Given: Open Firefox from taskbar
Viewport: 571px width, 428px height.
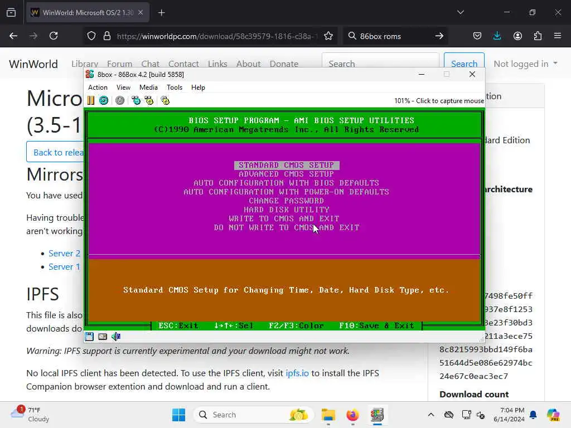Looking at the screenshot, I should click(352, 415).
